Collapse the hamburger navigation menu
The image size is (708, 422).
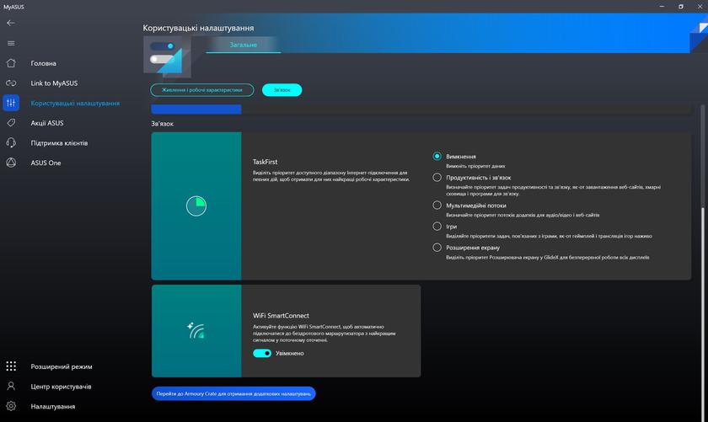[x=11, y=43]
